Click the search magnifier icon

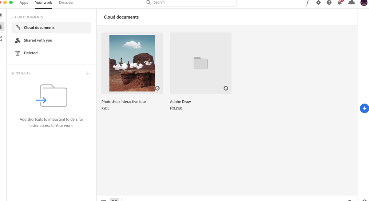pyautogui.click(x=149, y=2)
